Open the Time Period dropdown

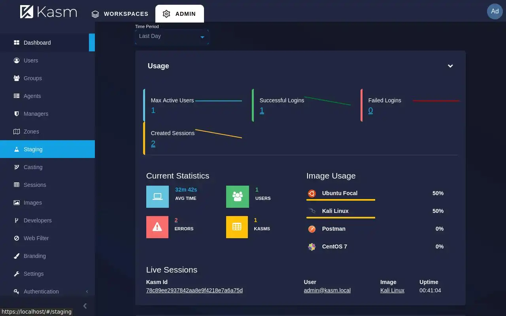172,36
